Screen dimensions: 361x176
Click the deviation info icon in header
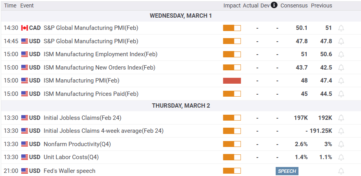(274, 5)
